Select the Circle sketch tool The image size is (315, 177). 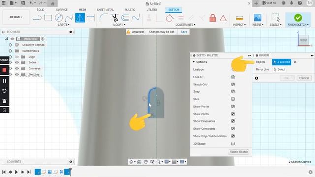[59, 18]
